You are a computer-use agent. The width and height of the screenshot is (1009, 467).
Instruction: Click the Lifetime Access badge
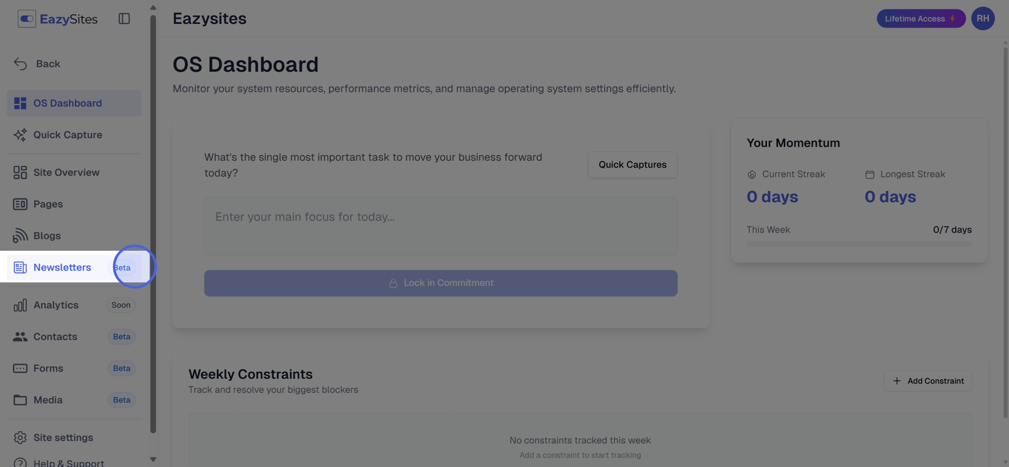[920, 19]
